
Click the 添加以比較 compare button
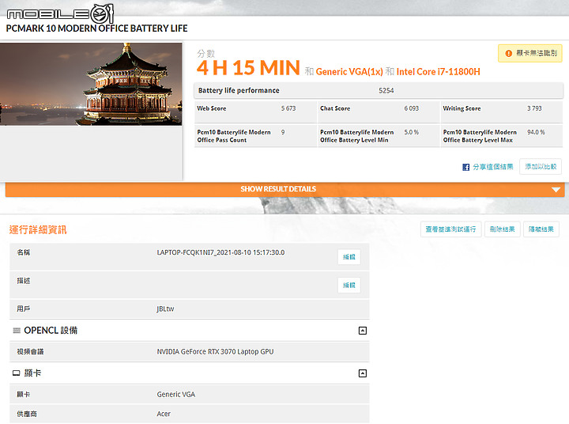pyautogui.click(x=541, y=167)
